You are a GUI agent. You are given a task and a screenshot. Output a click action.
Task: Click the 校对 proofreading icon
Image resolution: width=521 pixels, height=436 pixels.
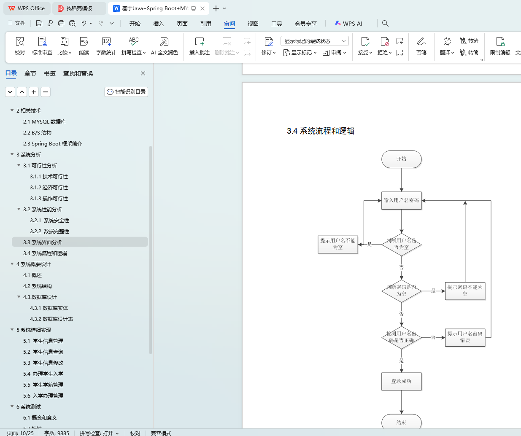point(20,42)
